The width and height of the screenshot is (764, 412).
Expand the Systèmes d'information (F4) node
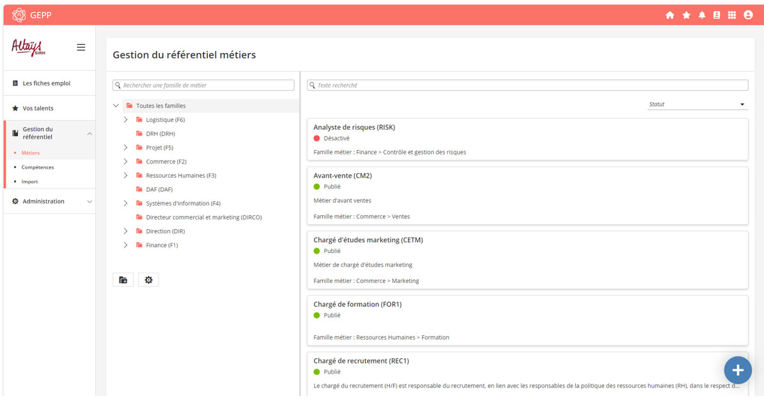(126, 204)
